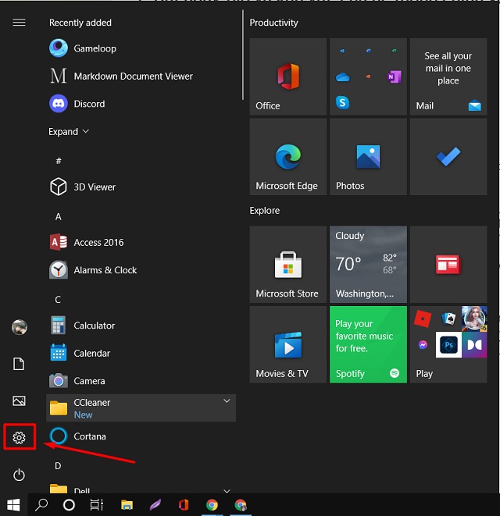Open taskbar Search magnifier
This screenshot has height=516, width=500.
click(41, 505)
